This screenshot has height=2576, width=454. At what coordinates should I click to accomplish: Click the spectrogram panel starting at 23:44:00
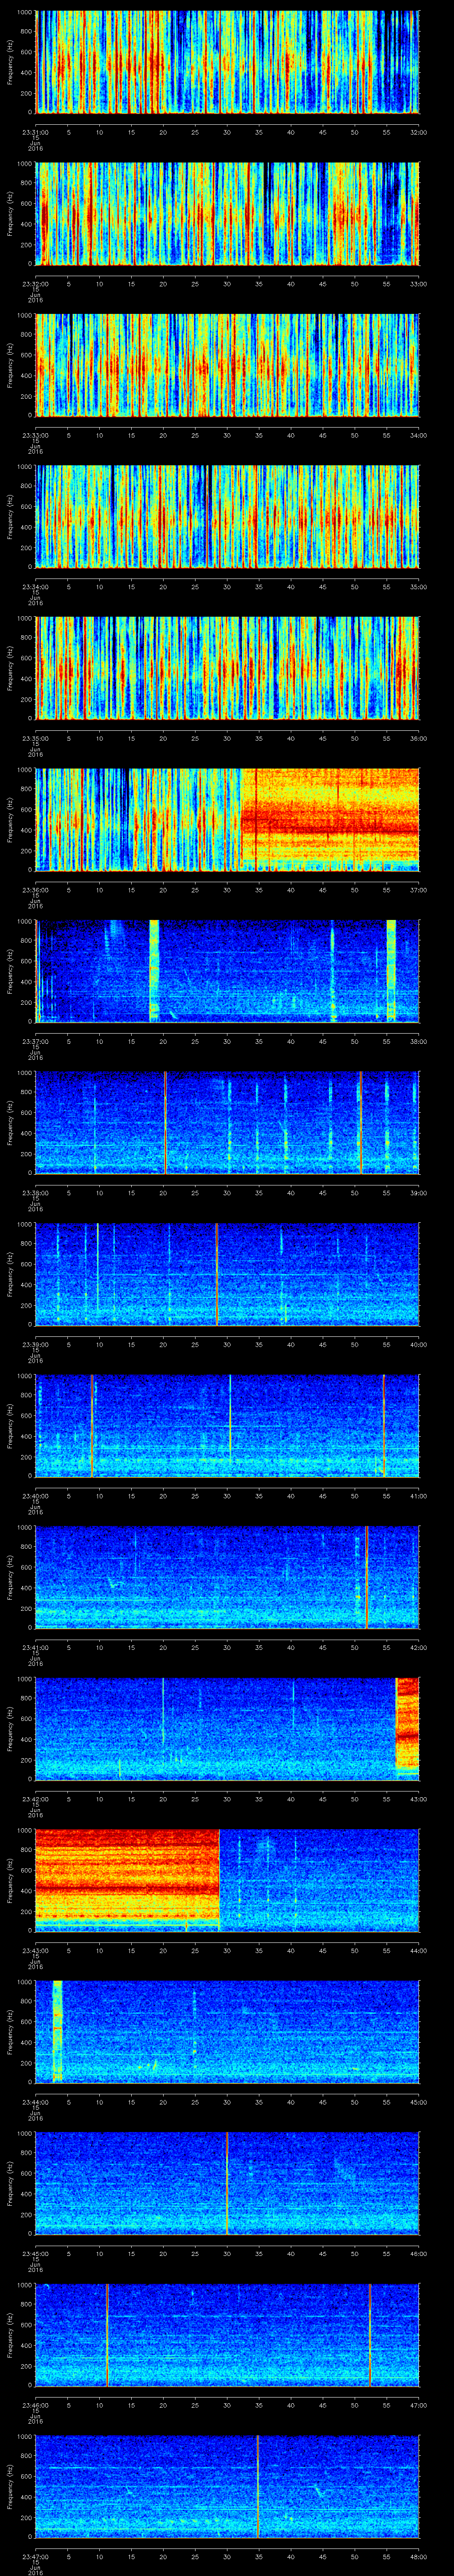pos(227,2033)
